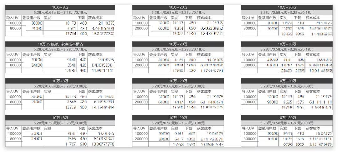The height and width of the screenshot is (152, 338).
Task: Click 10万+8万 title above the 0.68元版/0.08元 subtitle
Action: point(60,81)
